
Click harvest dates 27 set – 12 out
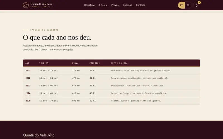pos(49,71)
